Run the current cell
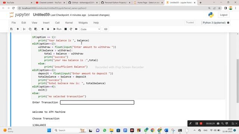Screen dimensions: 239x134 click(x=57, y=29)
